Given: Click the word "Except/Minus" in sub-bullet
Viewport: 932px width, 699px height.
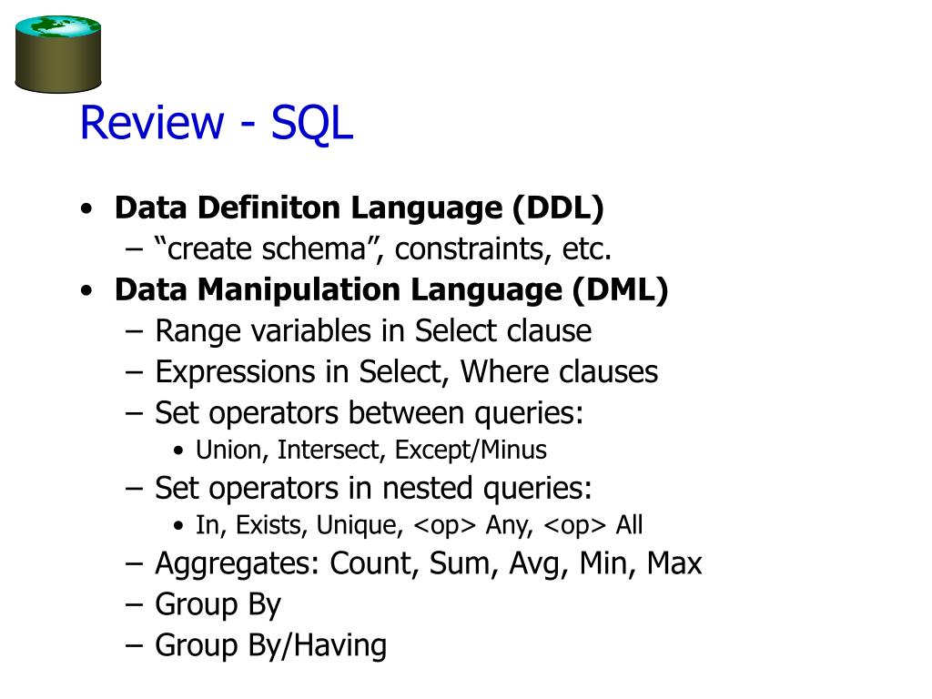Looking at the screenshot, I should [471, 450].
